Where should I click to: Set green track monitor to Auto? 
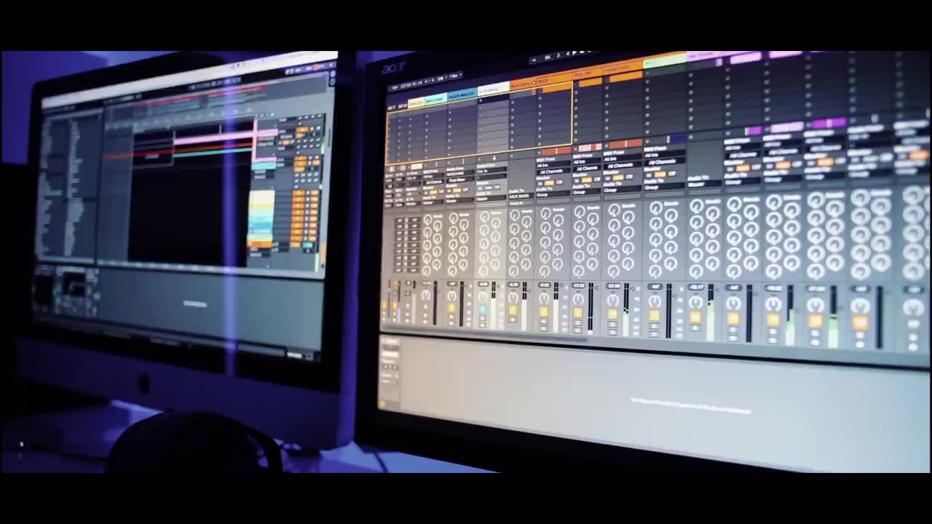(661, 174)
